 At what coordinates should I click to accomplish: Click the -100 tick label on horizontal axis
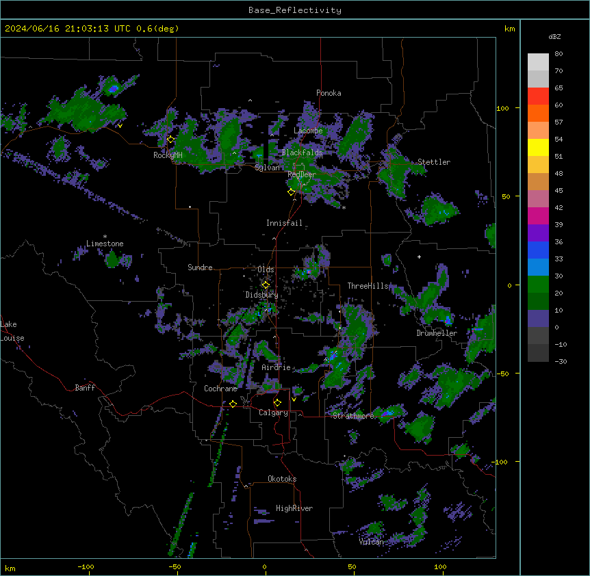86,566
